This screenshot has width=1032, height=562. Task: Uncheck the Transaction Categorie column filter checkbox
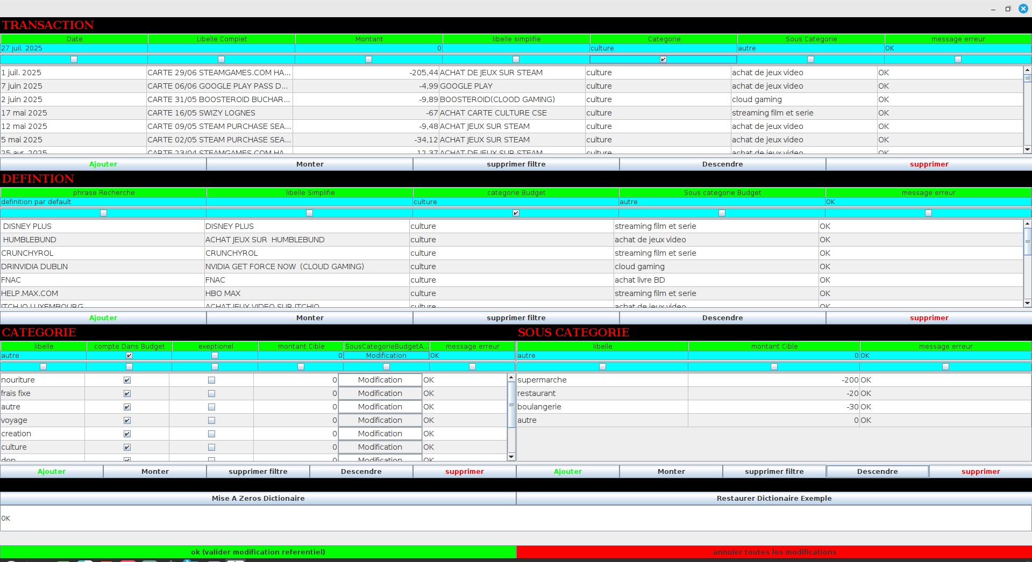(663, 60)
